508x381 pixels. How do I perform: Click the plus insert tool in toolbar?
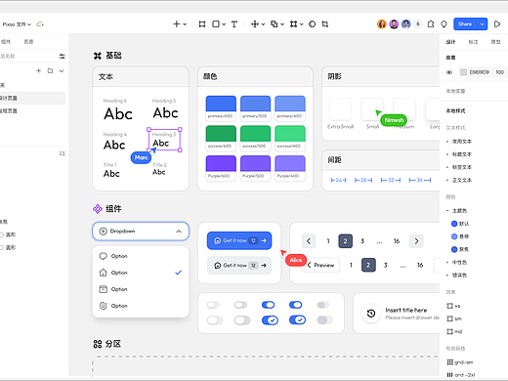(x=177, y=24)
